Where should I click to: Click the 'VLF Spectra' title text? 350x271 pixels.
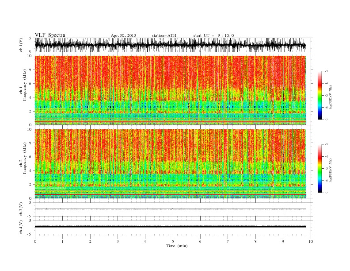click(50, 35)
